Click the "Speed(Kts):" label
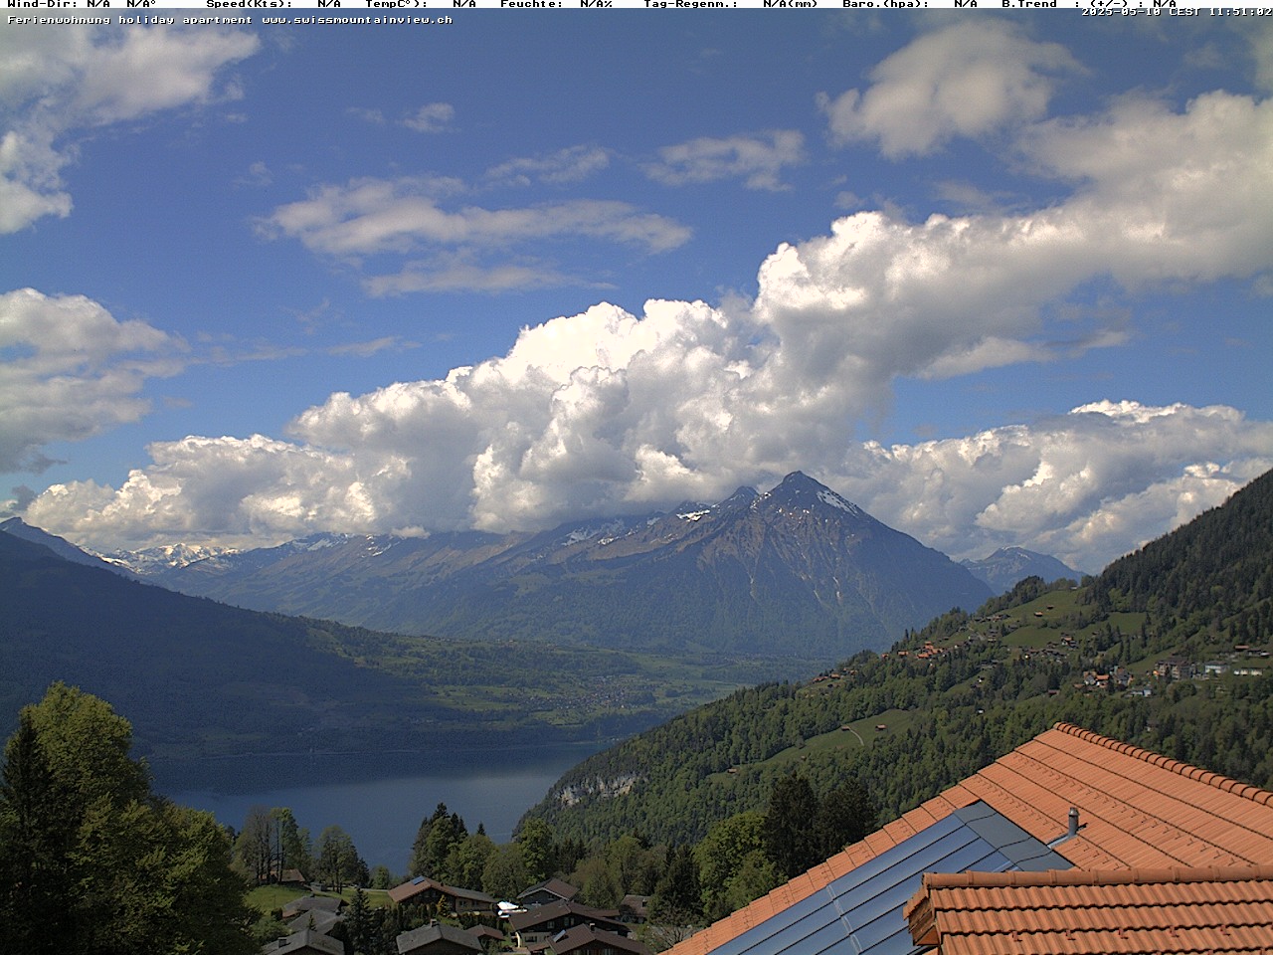Screen dimensions: 1273x955 pyautogui.click(x=249, y=4)
